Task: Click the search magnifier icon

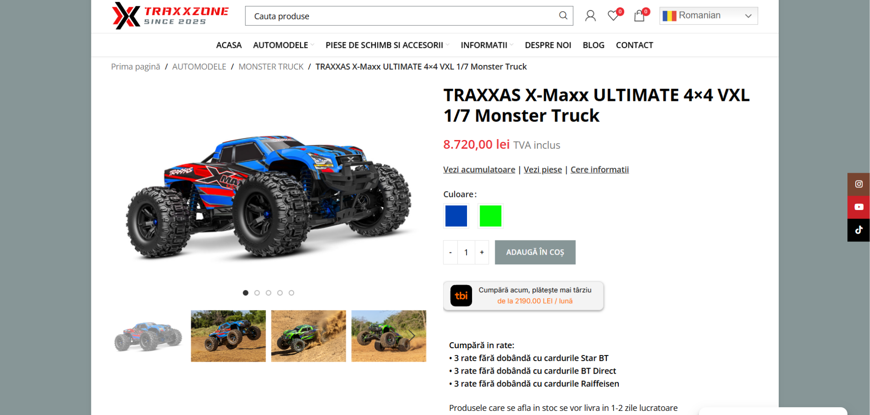Action: [x=563, y=16]
